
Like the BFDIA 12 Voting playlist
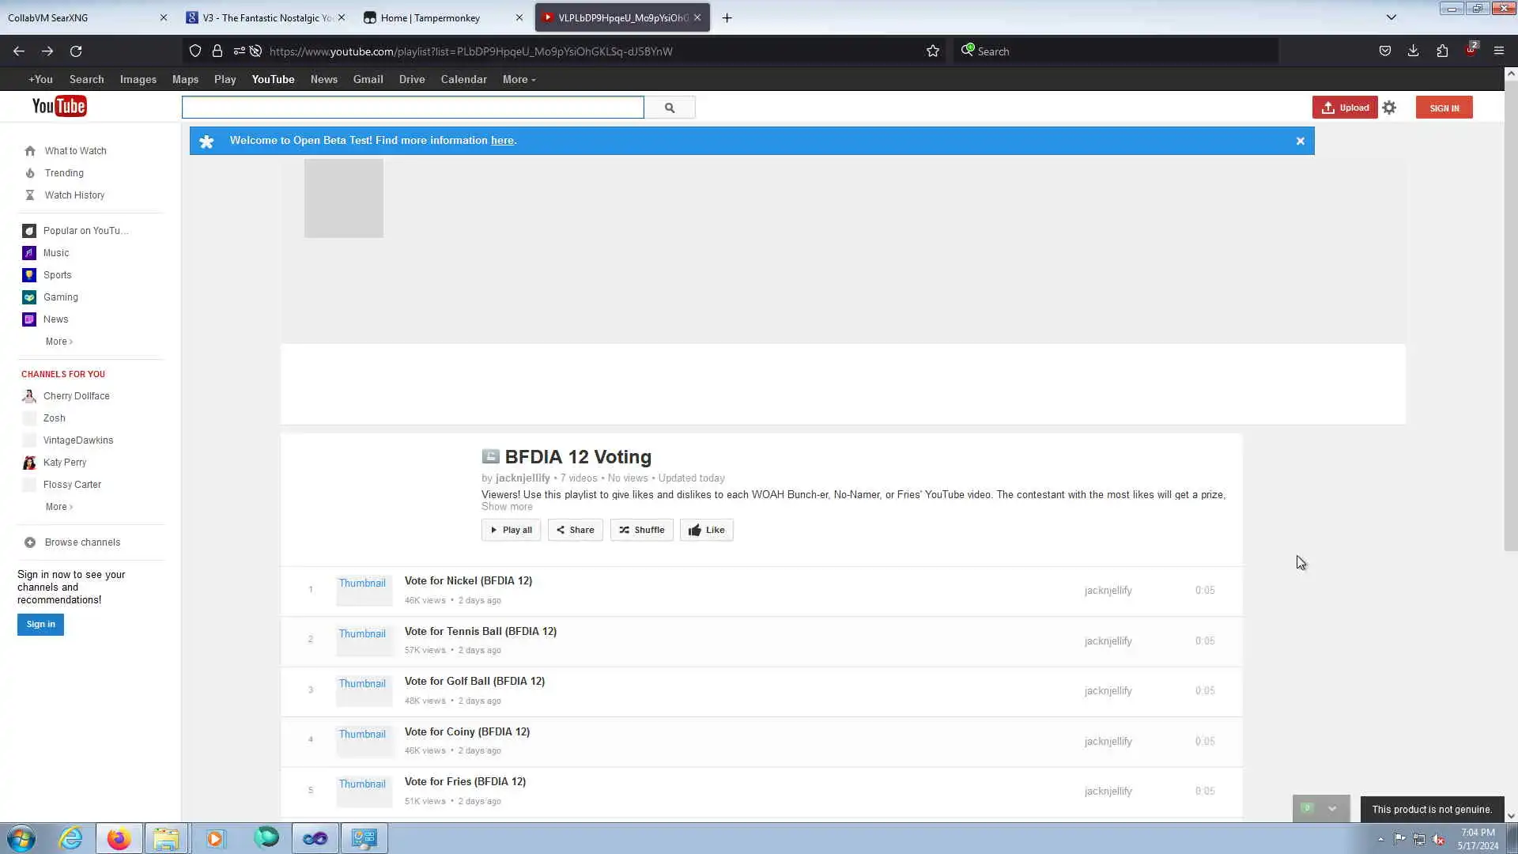[x=706, y=530]
